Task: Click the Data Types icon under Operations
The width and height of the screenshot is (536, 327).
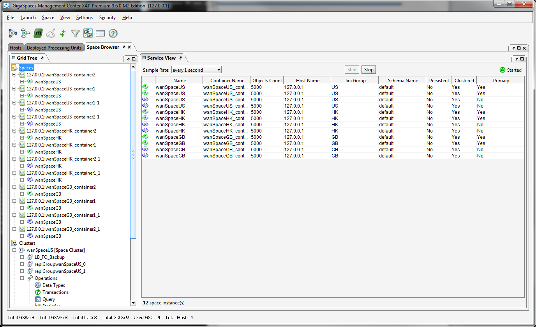Action: pyautogui.click(x=38, y=285)
